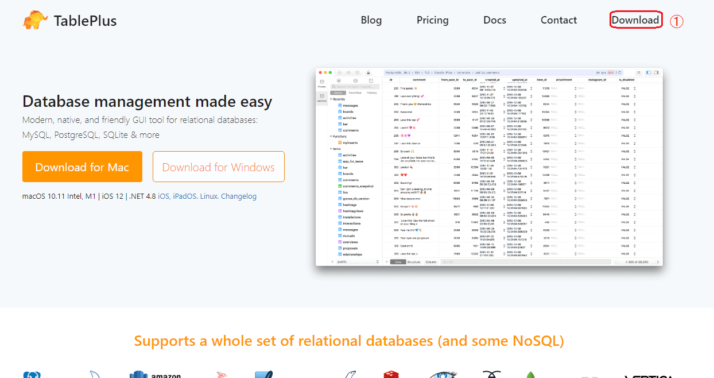Image resolution: width=714 pixels, height=378 pixels.
Task: Click the Download for Windows button
Action: pyautogui.click(x=219, y=167)
